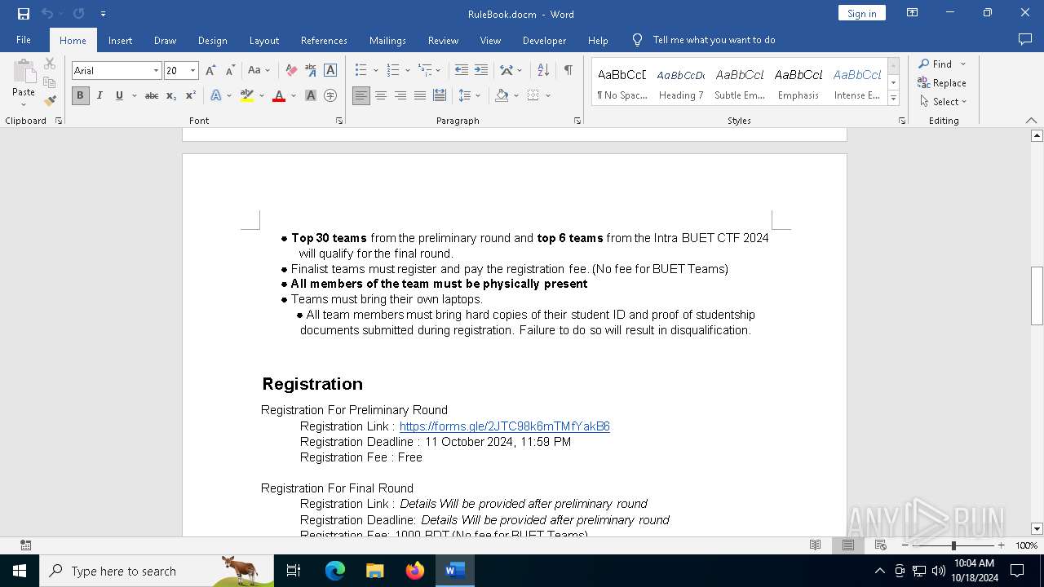
Task: Go to the Review tab
Action: pyautogui.click(x=443, y=40)
